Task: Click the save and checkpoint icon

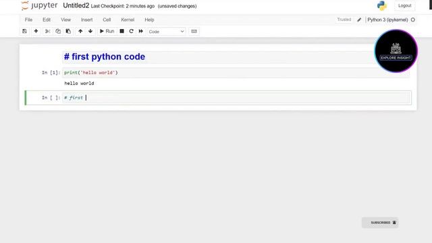Action: [24, 31]
